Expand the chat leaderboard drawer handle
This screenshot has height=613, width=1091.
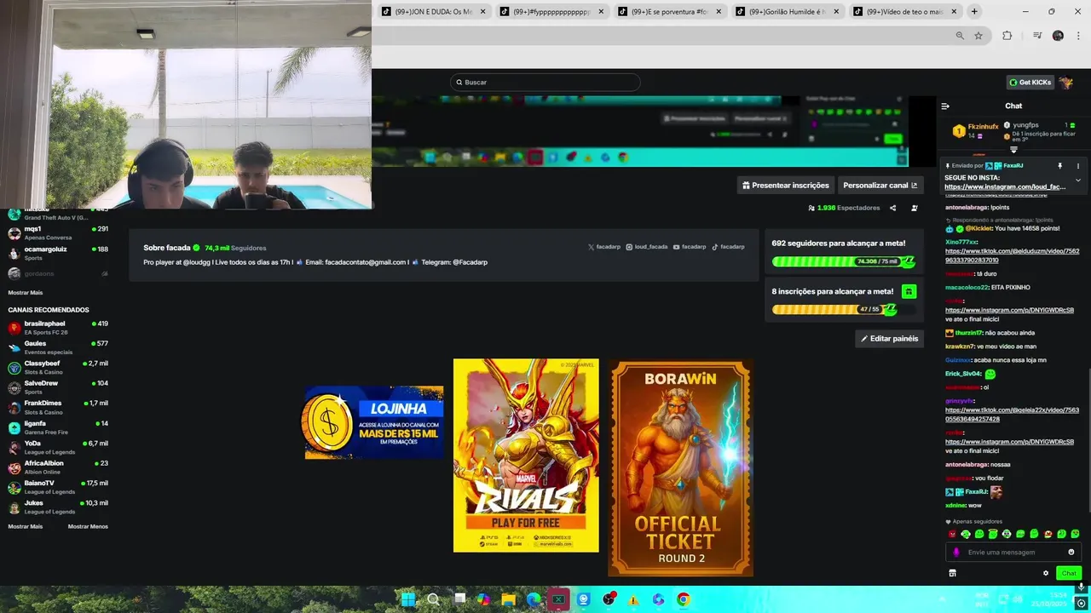pyautogui.click(x=1013, y=150)
